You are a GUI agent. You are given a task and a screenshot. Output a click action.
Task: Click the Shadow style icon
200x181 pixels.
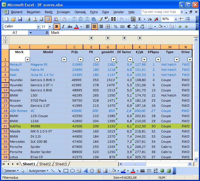pos(162,171)
